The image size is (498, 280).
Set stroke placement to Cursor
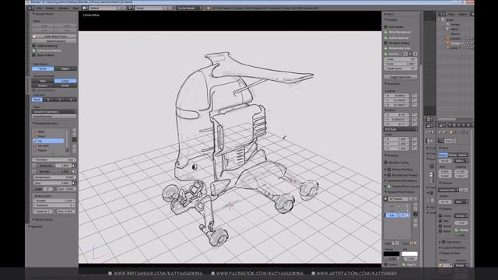tap(65, 81)
